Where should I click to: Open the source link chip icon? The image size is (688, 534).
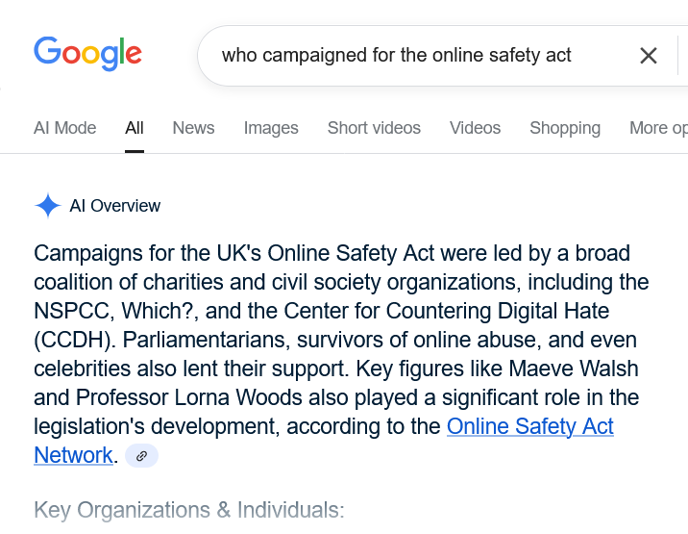click(x=141, y=456)
